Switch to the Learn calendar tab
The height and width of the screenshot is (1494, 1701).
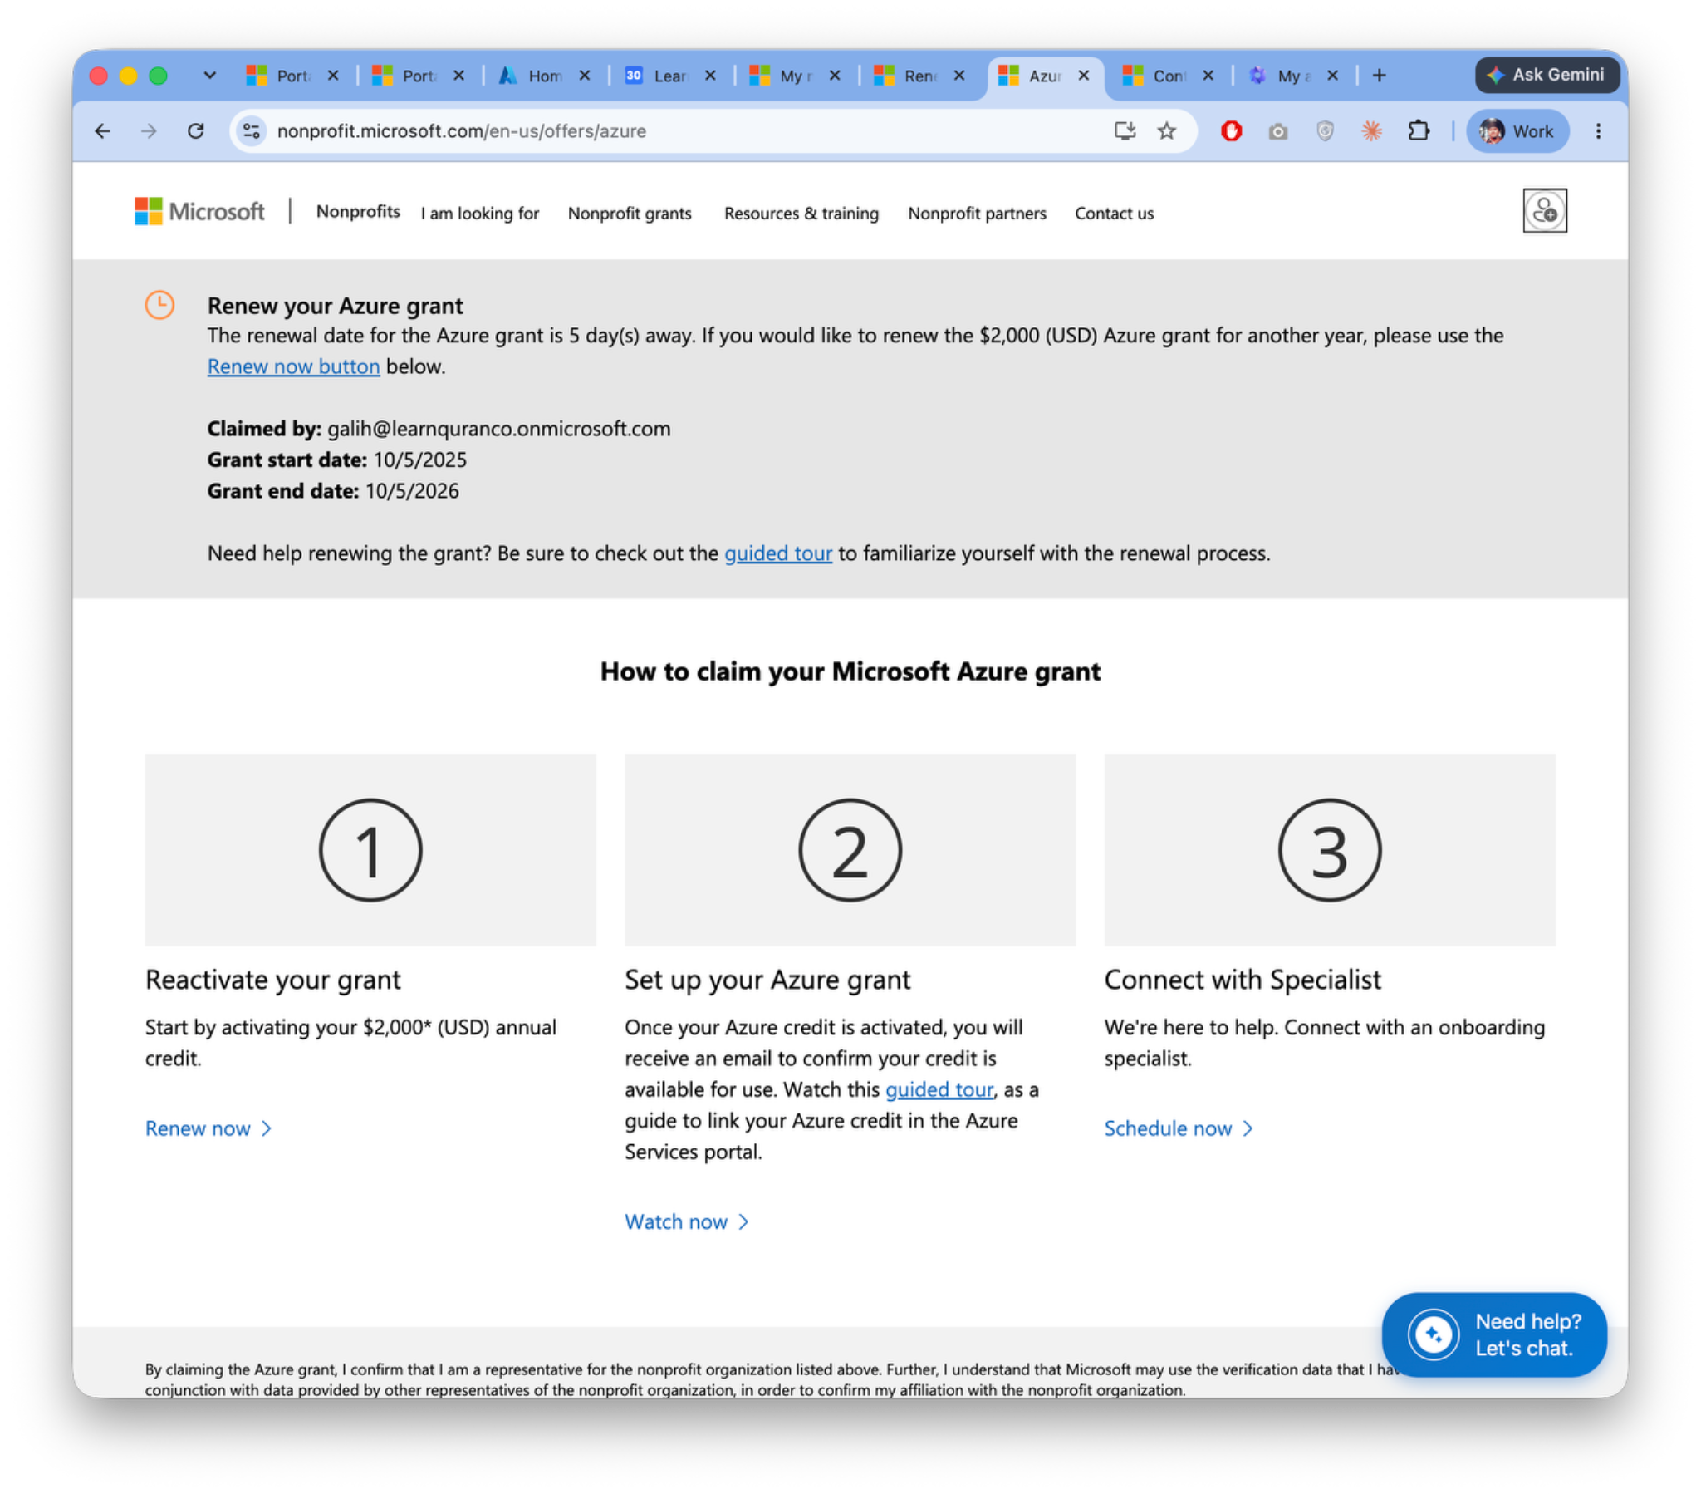point(669,76)
